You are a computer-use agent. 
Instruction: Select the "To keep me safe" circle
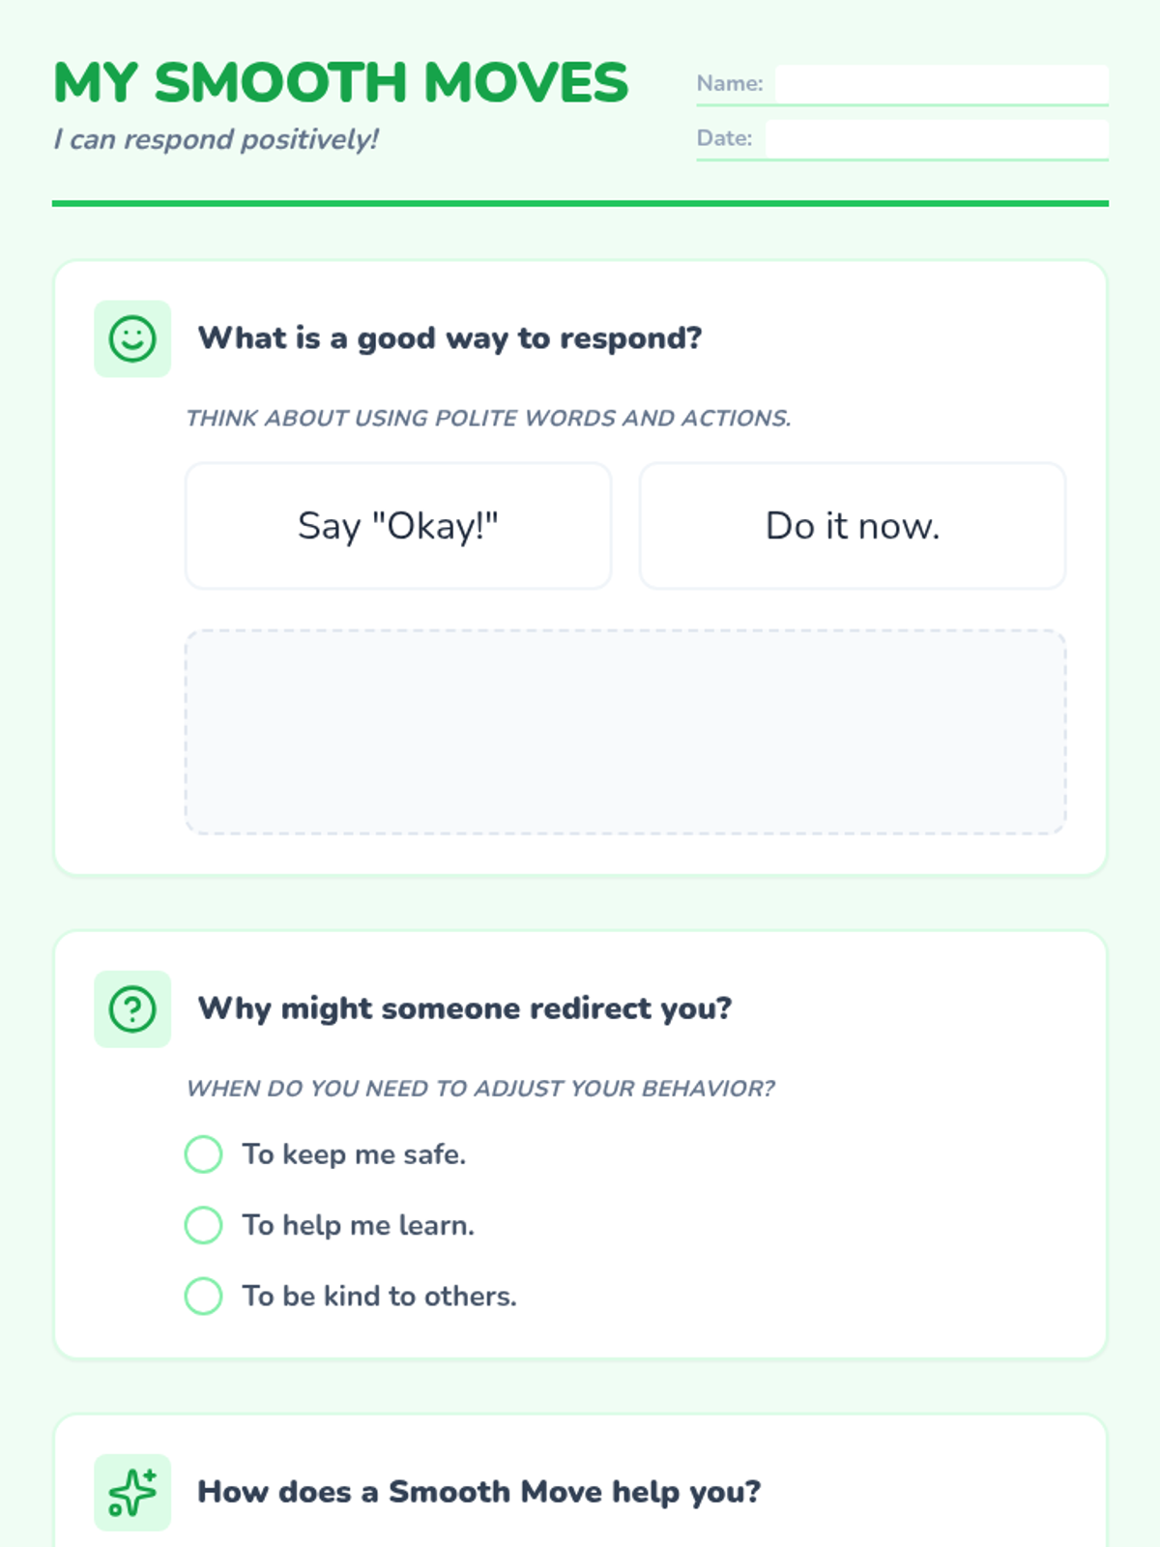(204, 1153)
